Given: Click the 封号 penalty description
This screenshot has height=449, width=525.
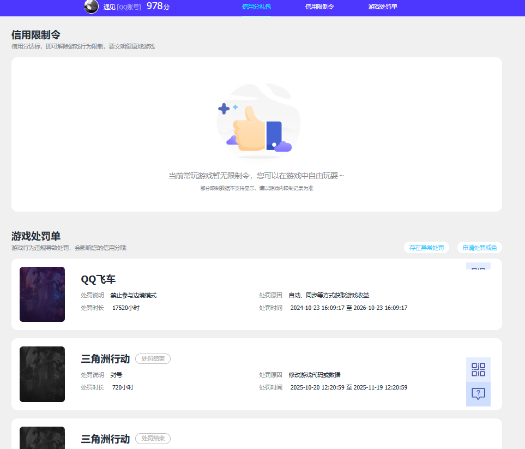Looking at the screenshot, I should click(x=116, y=375).
